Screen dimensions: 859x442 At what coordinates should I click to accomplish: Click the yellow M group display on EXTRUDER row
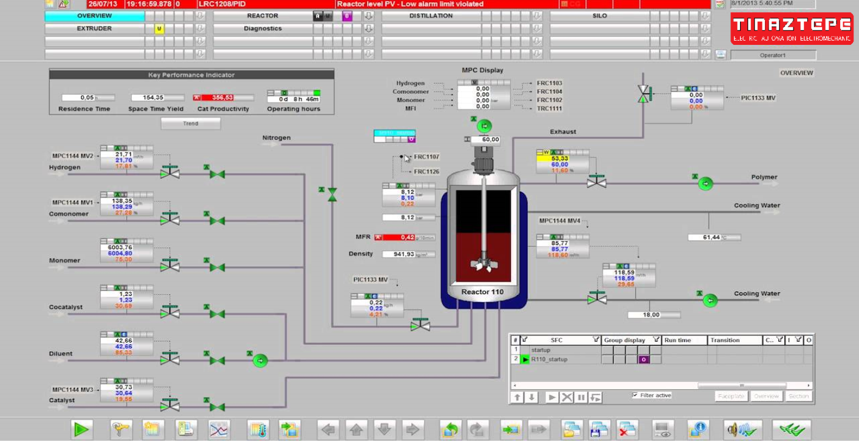pyautogui.click(x=160, y=28)
